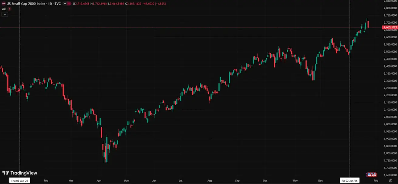
Task: Open the US flag economic events icons
Action: (x=372, y=175)
